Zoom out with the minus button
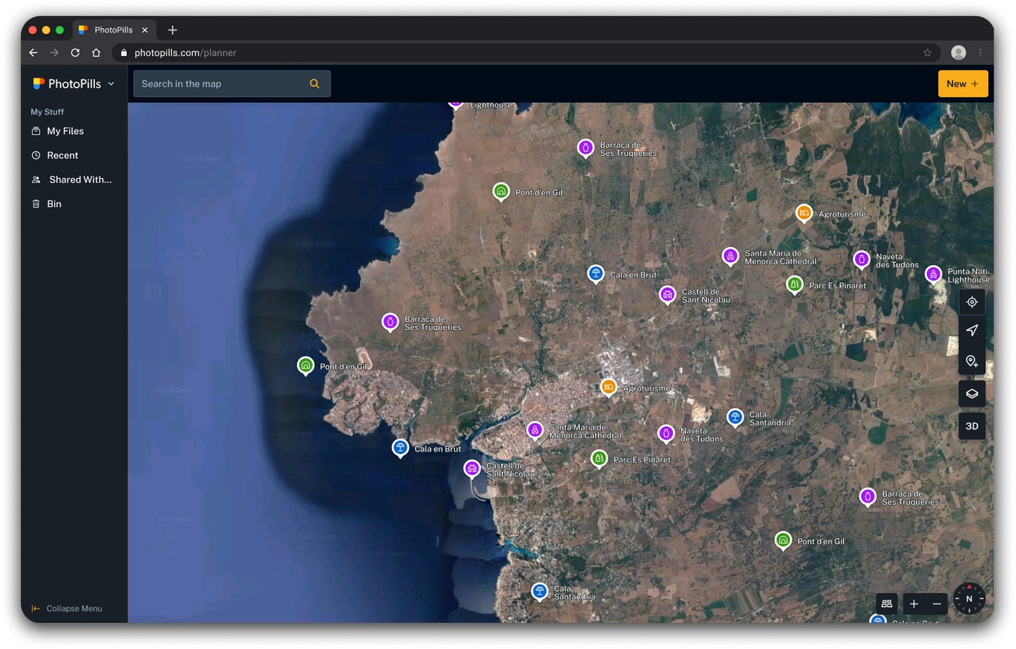The height and width of the screenshot is (649, 1016). point(937,604)
